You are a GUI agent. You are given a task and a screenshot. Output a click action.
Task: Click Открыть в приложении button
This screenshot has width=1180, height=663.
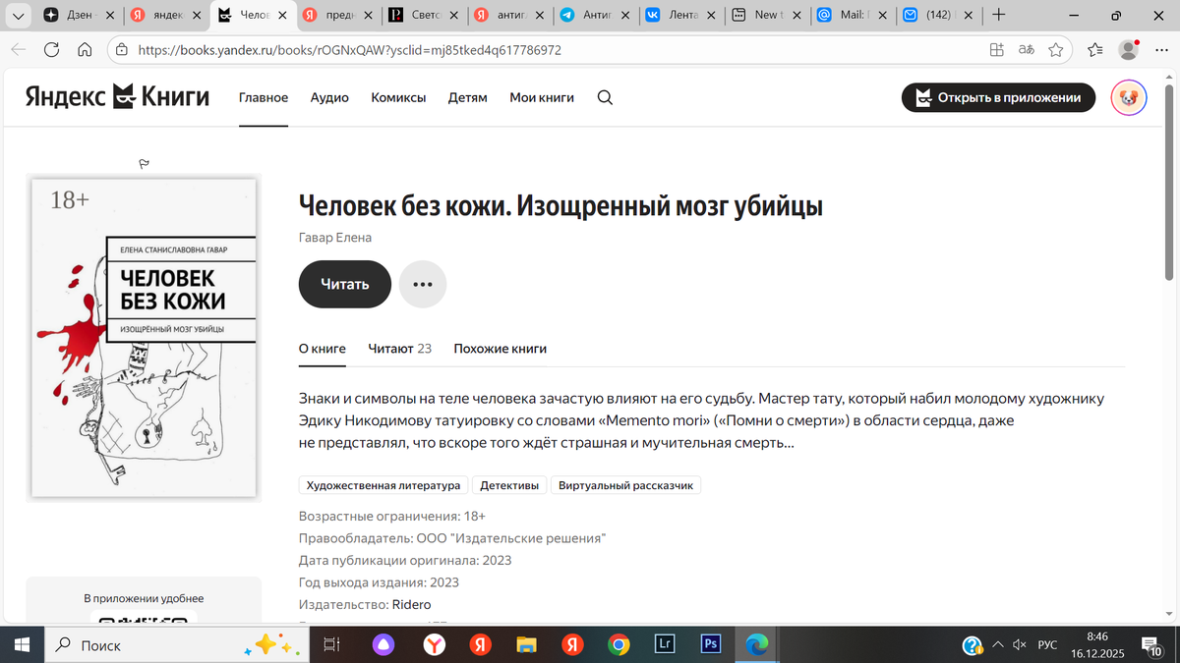coord(998,97)
